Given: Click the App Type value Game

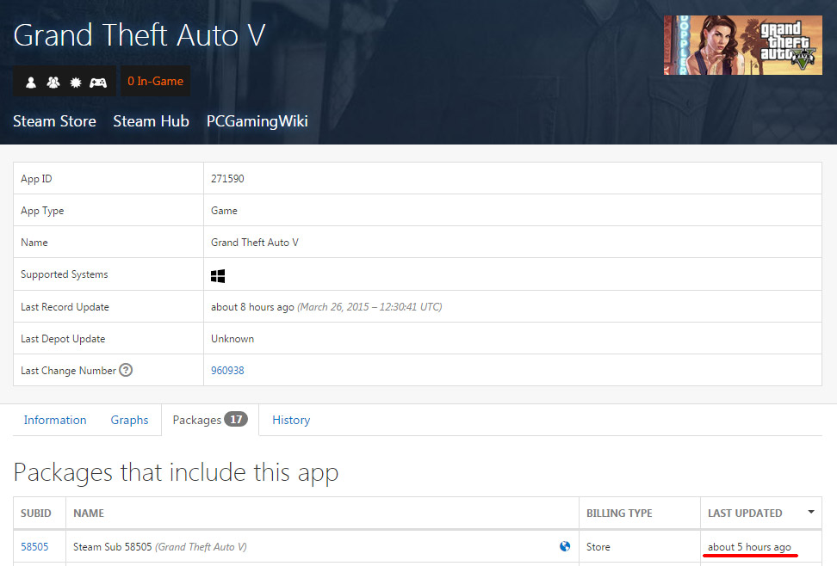Looking at the screenshot, I should click(x=224, y=211).
